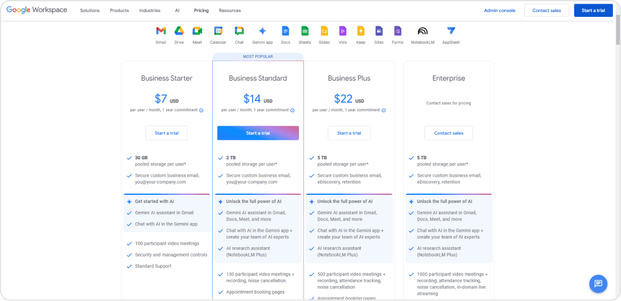Click 'Security and management controls' text
621x301 pixels.
(171, 255)
